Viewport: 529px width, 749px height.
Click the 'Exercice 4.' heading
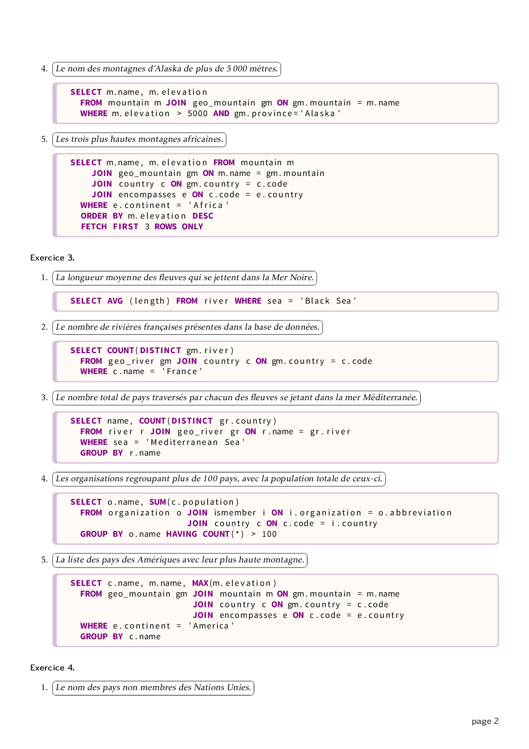[x=52, y=667]
